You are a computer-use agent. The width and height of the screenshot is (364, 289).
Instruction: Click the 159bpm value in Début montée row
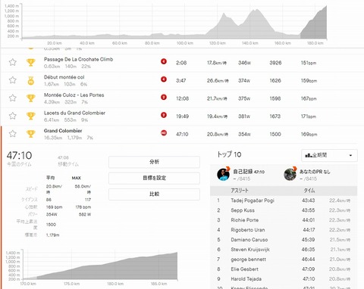309,81
